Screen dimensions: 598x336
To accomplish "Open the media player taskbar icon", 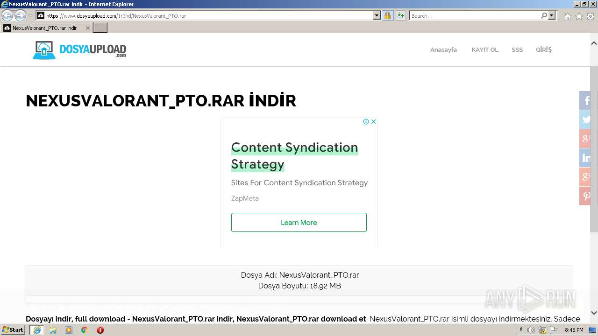I will 69,330.
